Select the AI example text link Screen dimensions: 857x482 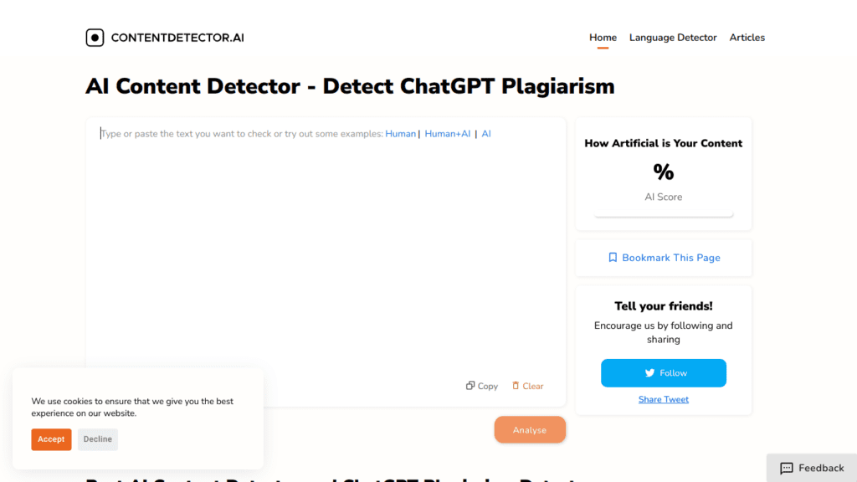[x=486, y=133]
